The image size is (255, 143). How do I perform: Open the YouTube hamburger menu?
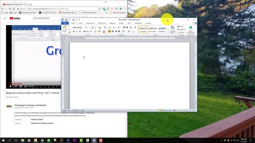tap(5, 18)
